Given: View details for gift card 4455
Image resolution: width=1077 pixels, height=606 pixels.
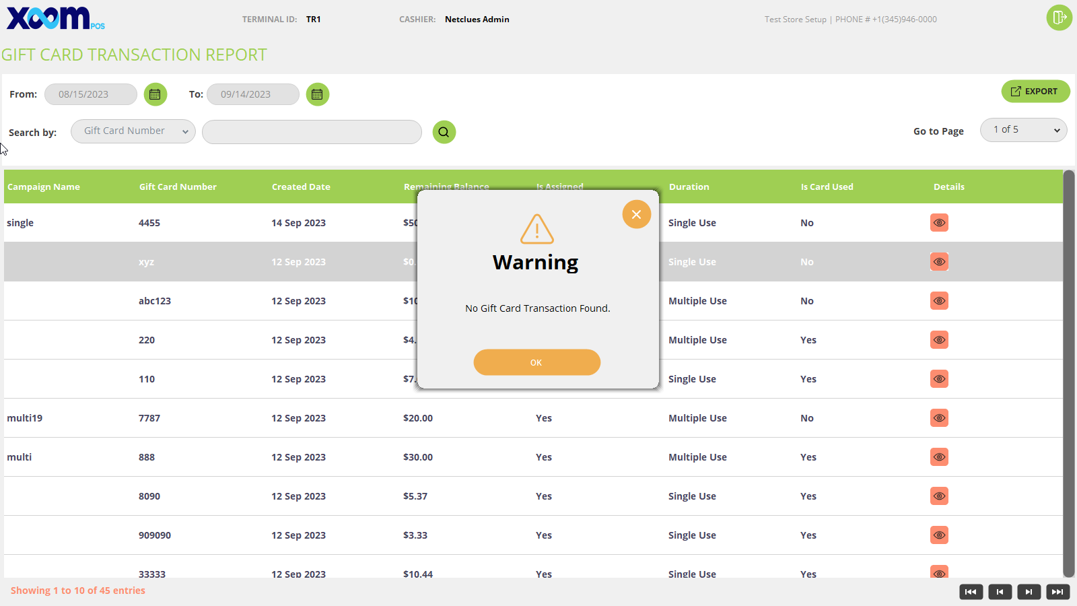Looking at the screenshot, I should [x=939, y=223].
